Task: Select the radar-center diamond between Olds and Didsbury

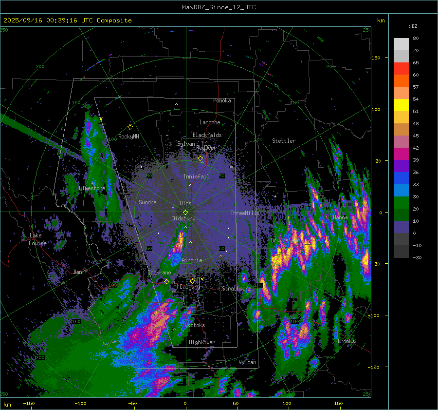Action: pos(185,213)
